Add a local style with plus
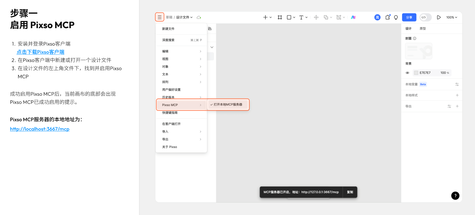The width and height of the screenshot is (475, 215). pos(457,95)
